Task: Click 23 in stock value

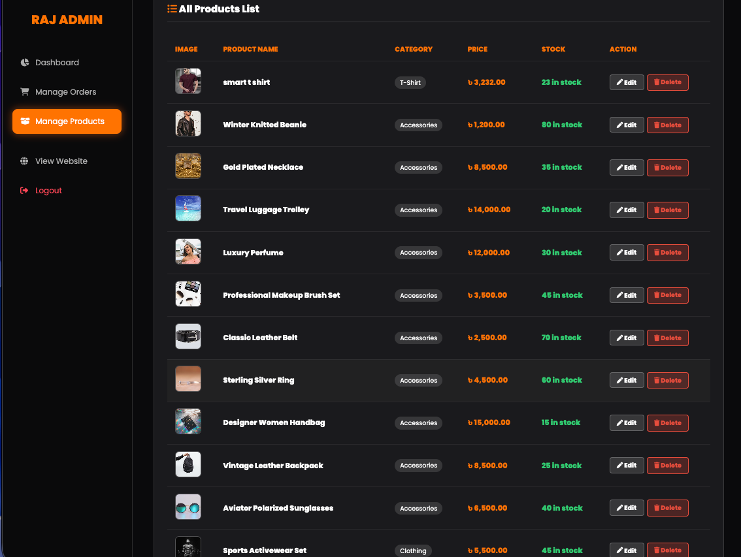Action: click(561, 82)
